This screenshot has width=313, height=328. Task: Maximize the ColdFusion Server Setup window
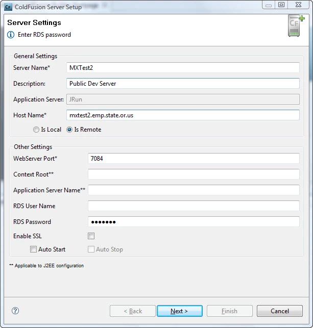281,5
